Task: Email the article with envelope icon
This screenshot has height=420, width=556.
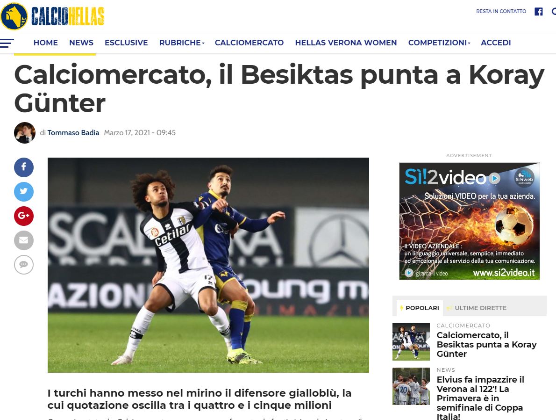Action: click(24, 240)
